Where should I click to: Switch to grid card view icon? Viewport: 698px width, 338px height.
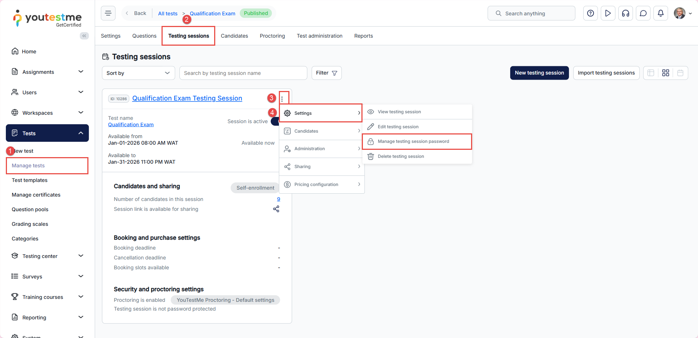[665, 73]
